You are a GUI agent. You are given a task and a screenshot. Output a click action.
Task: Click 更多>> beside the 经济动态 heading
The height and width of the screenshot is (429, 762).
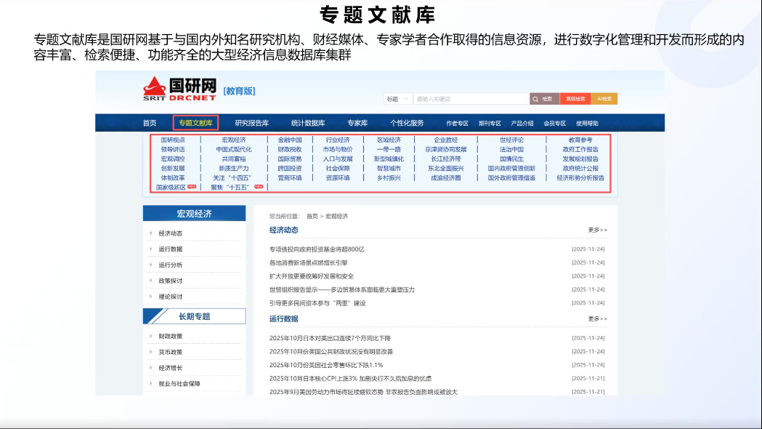click(x=597, y=230)
